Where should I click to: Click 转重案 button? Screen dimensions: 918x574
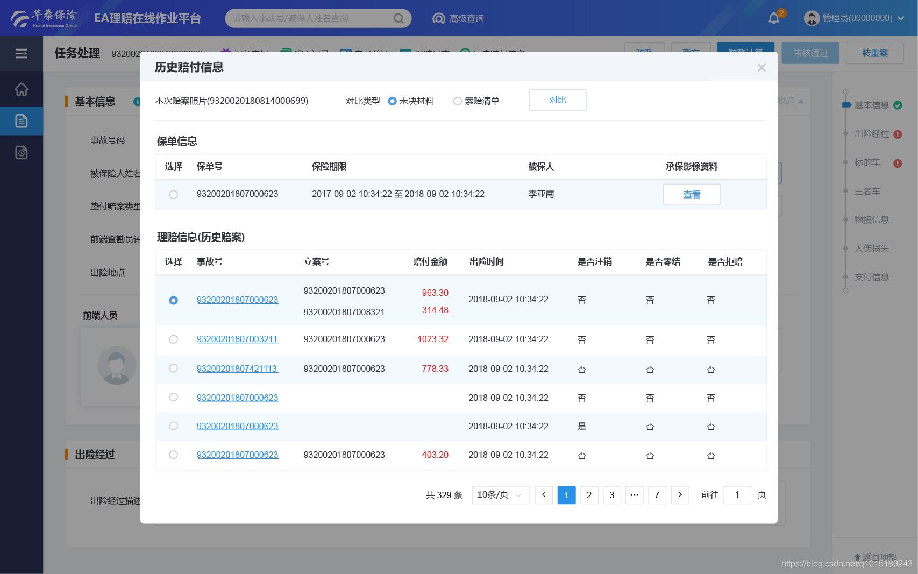pyautogui.click(x=875, y=53)
